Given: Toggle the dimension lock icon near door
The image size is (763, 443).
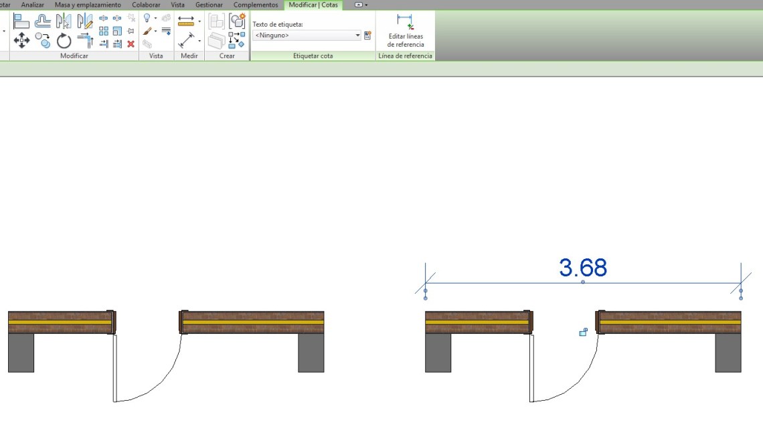Looking at the screenshot, I should [583, 331].
